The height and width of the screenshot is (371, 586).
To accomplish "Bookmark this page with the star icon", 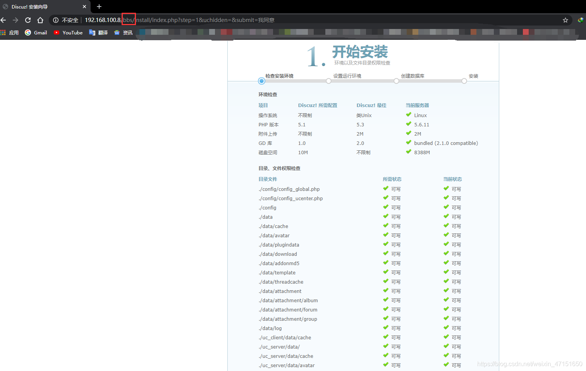I will (x=565, y=20).
